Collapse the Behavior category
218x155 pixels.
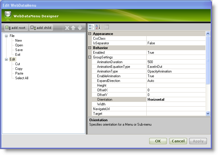(x=90, y=48)
